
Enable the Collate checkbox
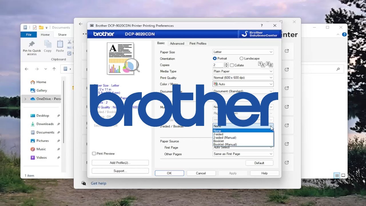tap(232, 65)
